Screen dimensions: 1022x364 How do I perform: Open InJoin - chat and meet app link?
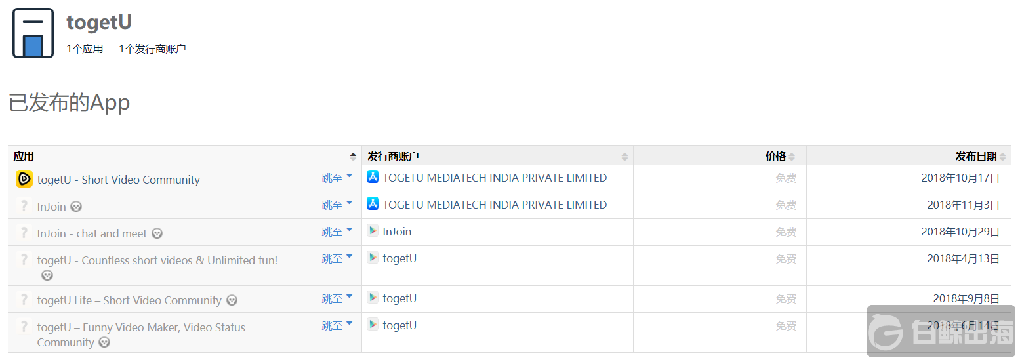pyautogui.click(x=92, y=233)
